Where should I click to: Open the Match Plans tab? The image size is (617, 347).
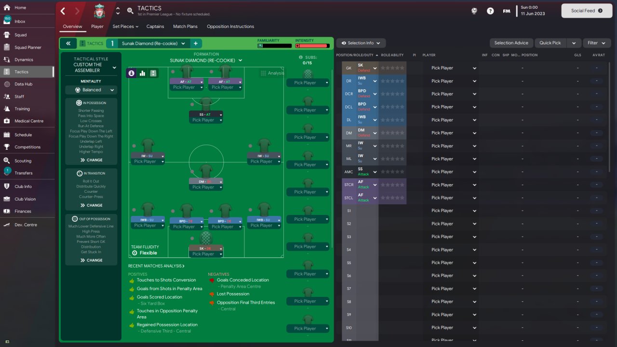(x=186, y=27)
